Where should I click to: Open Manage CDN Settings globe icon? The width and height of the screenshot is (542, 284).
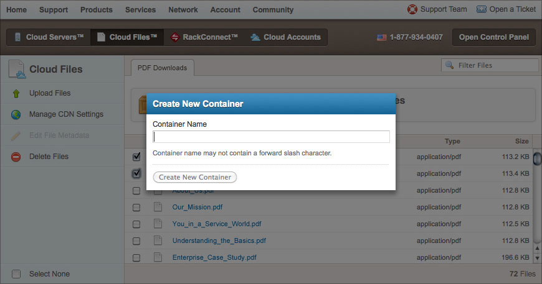click(x=16, y=114)
